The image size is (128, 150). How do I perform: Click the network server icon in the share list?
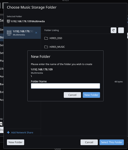pyautogui.click(x=9, y=33)
